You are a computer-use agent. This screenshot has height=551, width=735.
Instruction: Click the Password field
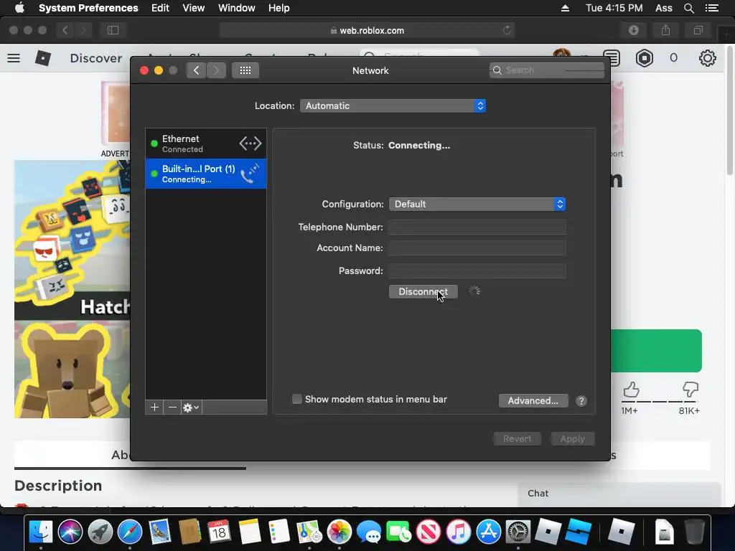(x=477, y=270)
